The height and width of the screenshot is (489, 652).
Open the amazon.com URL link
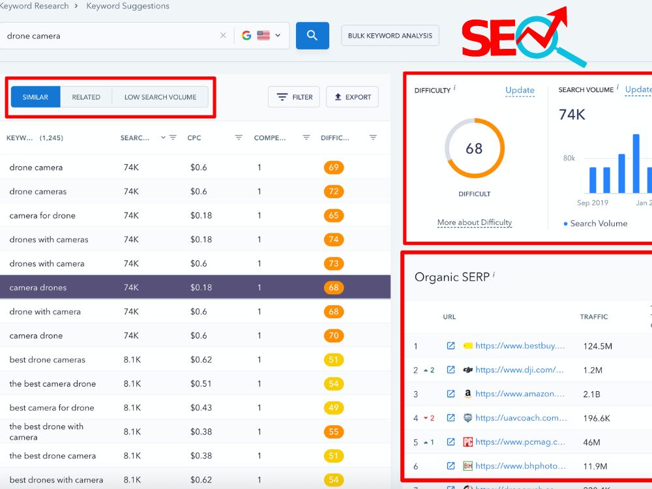(520, 394)
